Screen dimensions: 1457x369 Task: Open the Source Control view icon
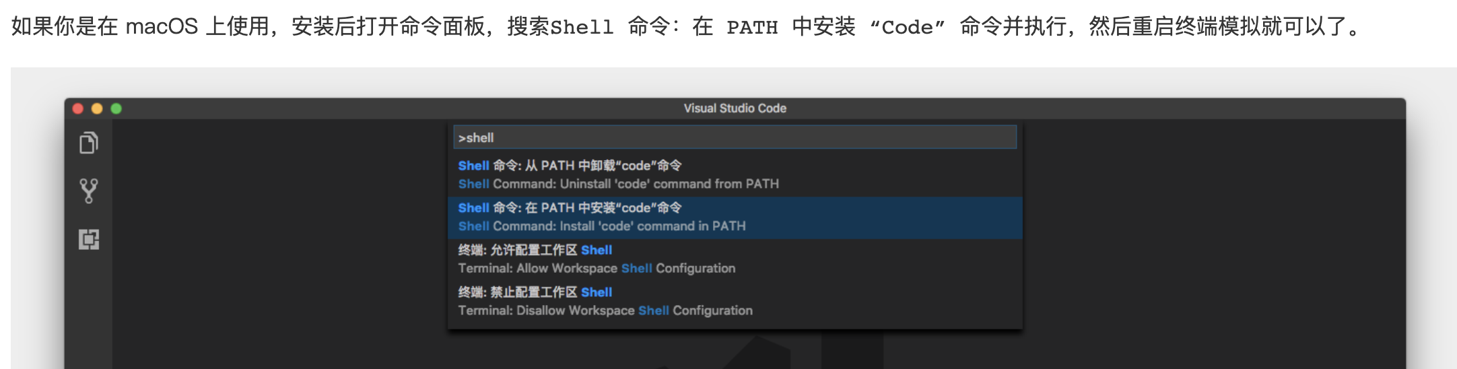click(88, 191)
